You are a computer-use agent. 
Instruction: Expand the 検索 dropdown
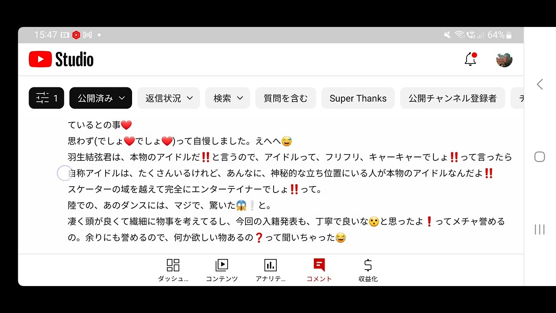pyautogui.click(x=228, y=98)
